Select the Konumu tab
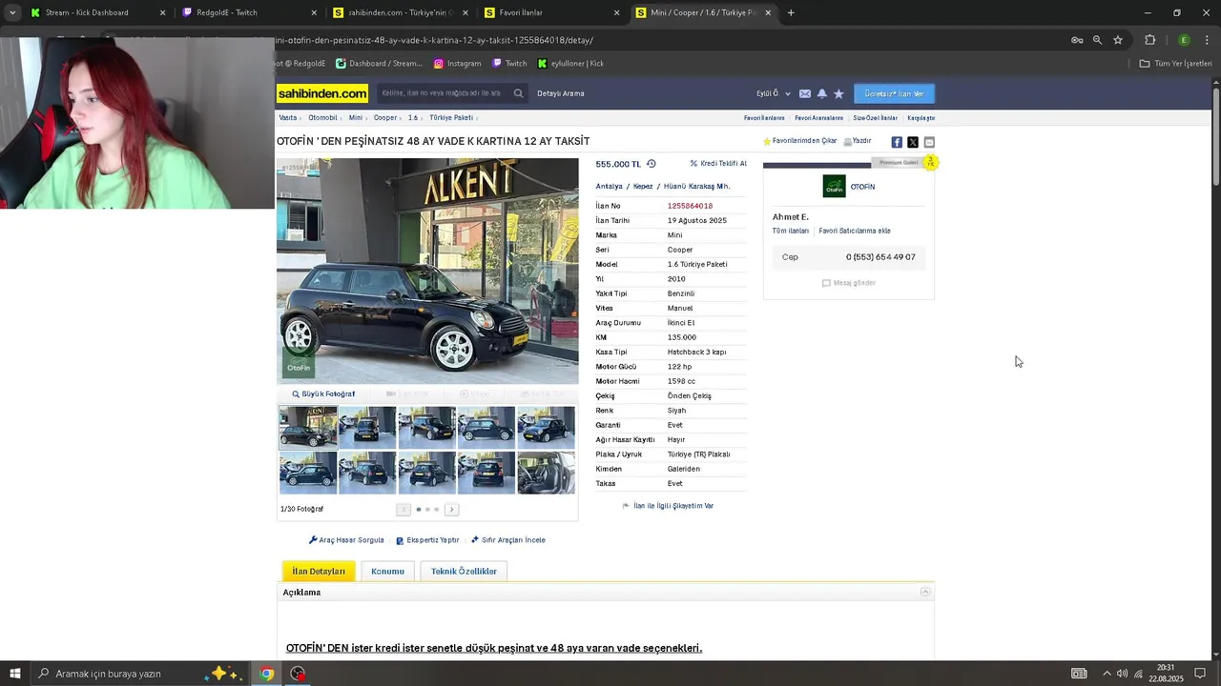Viewport: 1221px width, 686px height. coord(387,572)
